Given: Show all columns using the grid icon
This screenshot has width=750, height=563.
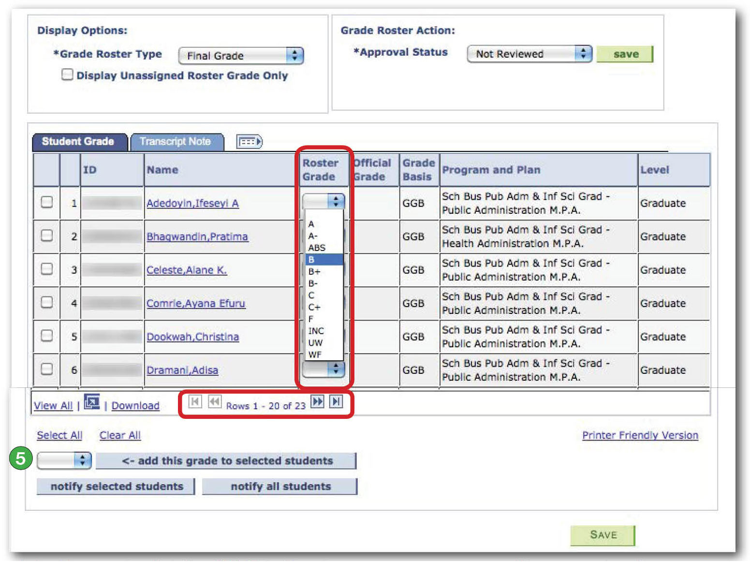Looking at the screenshot, I should click(x=249, y=141).
